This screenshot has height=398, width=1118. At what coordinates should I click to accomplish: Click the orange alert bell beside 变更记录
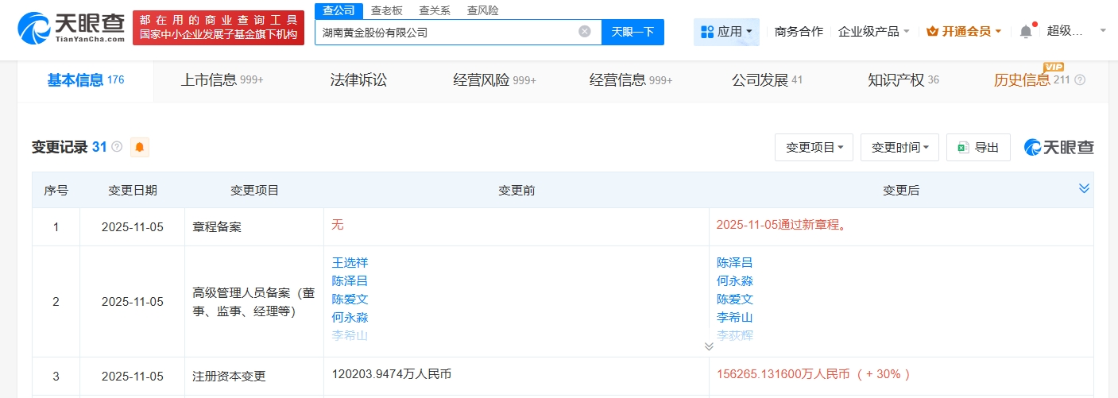click(140, 147)
